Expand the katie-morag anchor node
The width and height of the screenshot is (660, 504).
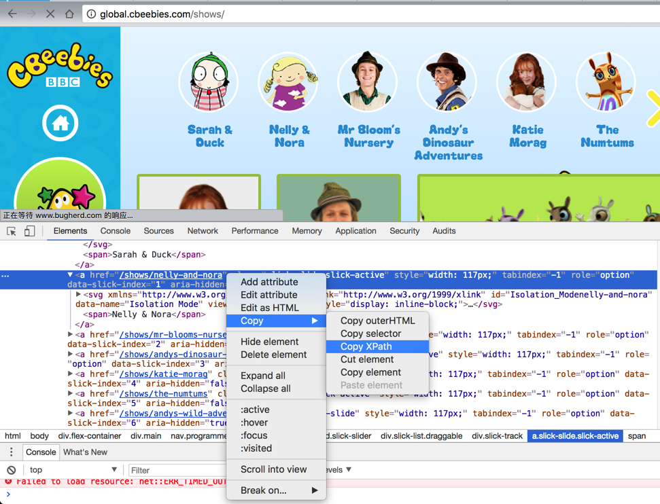[70, 374]
